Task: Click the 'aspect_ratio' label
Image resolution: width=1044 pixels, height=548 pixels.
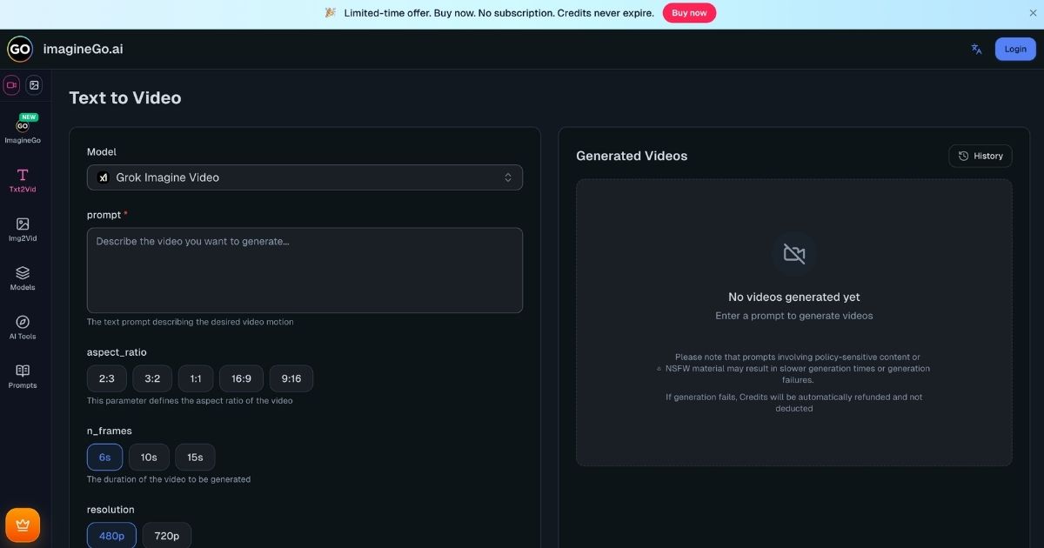Action: pyautogui.click(x=117, y=352)
